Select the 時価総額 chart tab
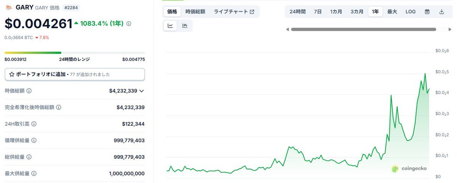This screenshot has width=457, height=183. point(195,12)
